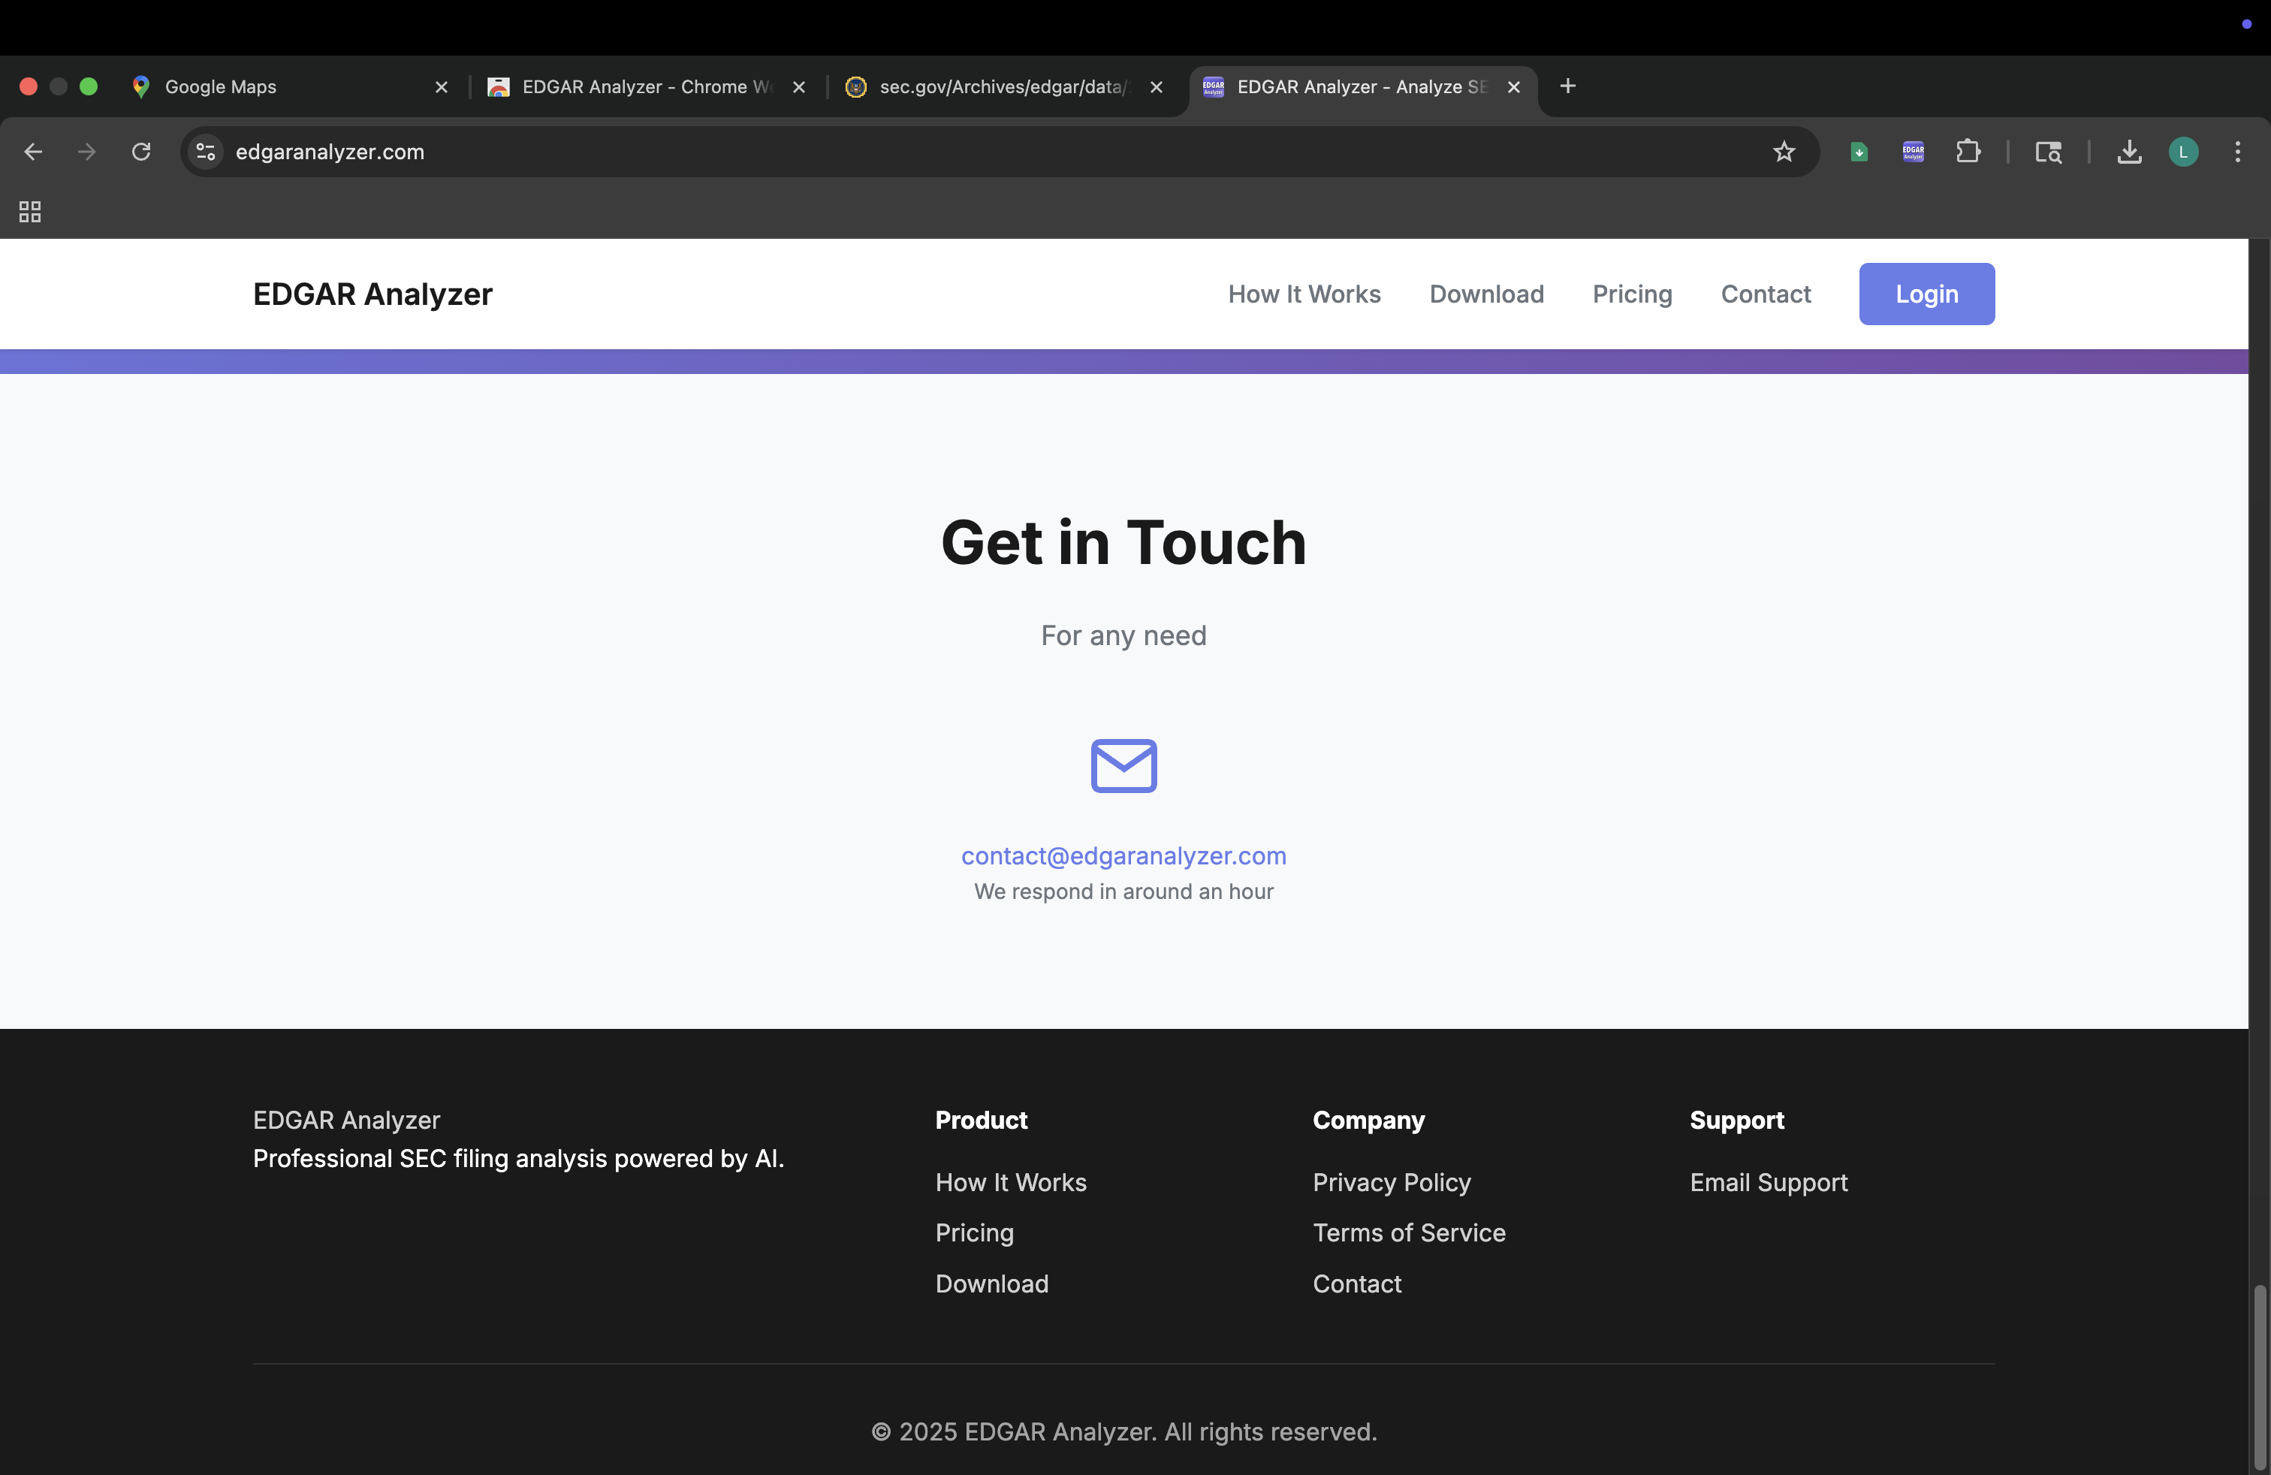The image size is (2271, 1475).
Task: Bookmark this page with the star icon
Action: click(1784, 152)
